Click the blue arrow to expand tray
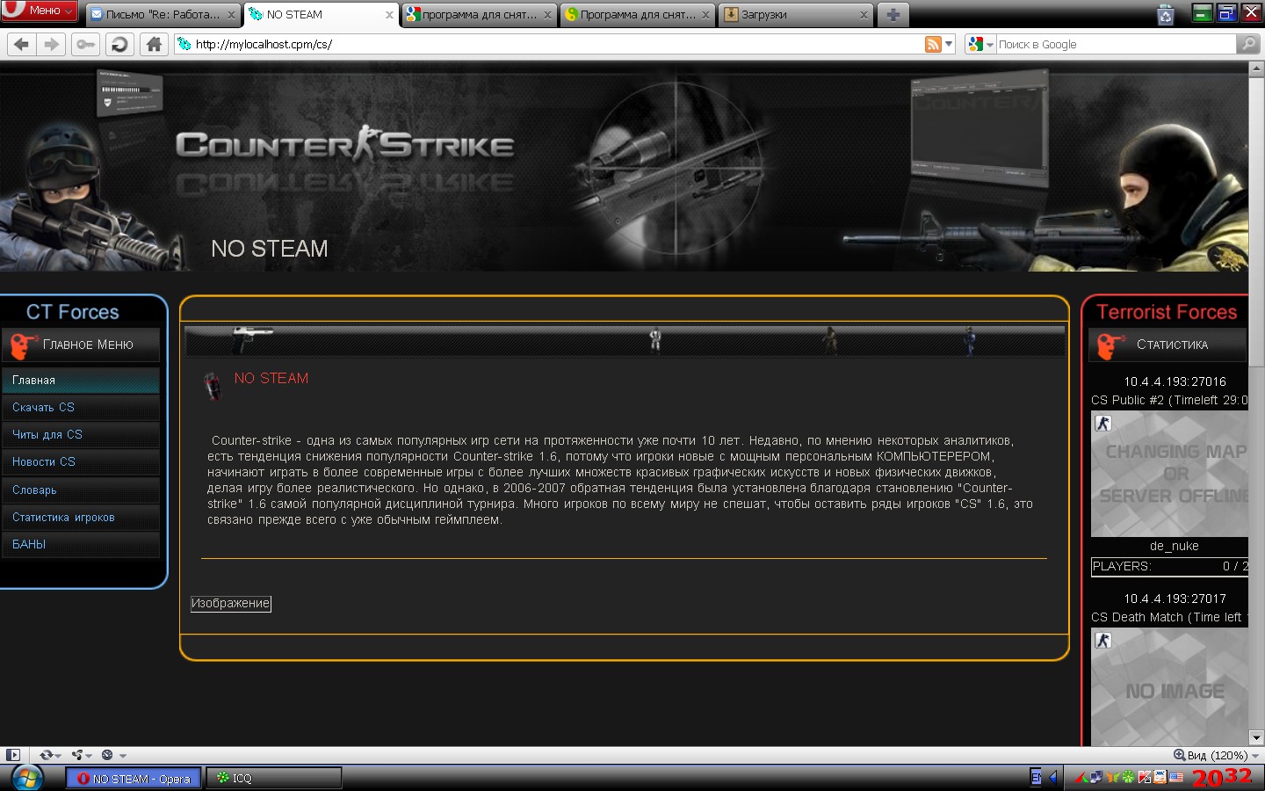This screenshot has width=1265, height=791. pyautogui.click(x=1052, y=777)
